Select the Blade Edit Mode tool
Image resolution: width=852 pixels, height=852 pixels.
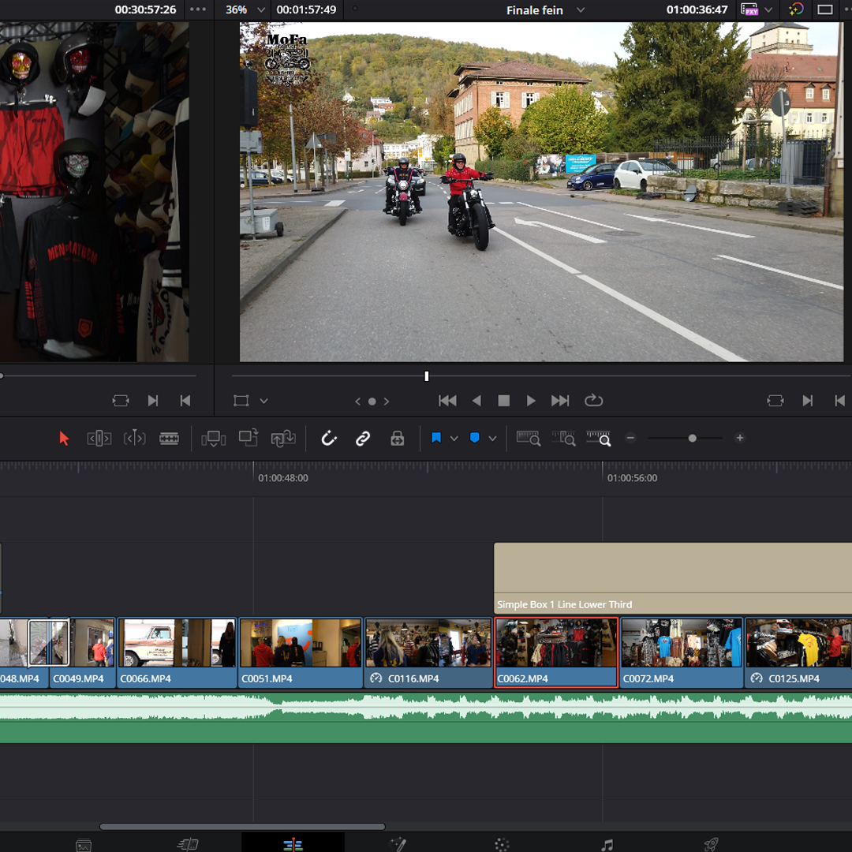169,438
